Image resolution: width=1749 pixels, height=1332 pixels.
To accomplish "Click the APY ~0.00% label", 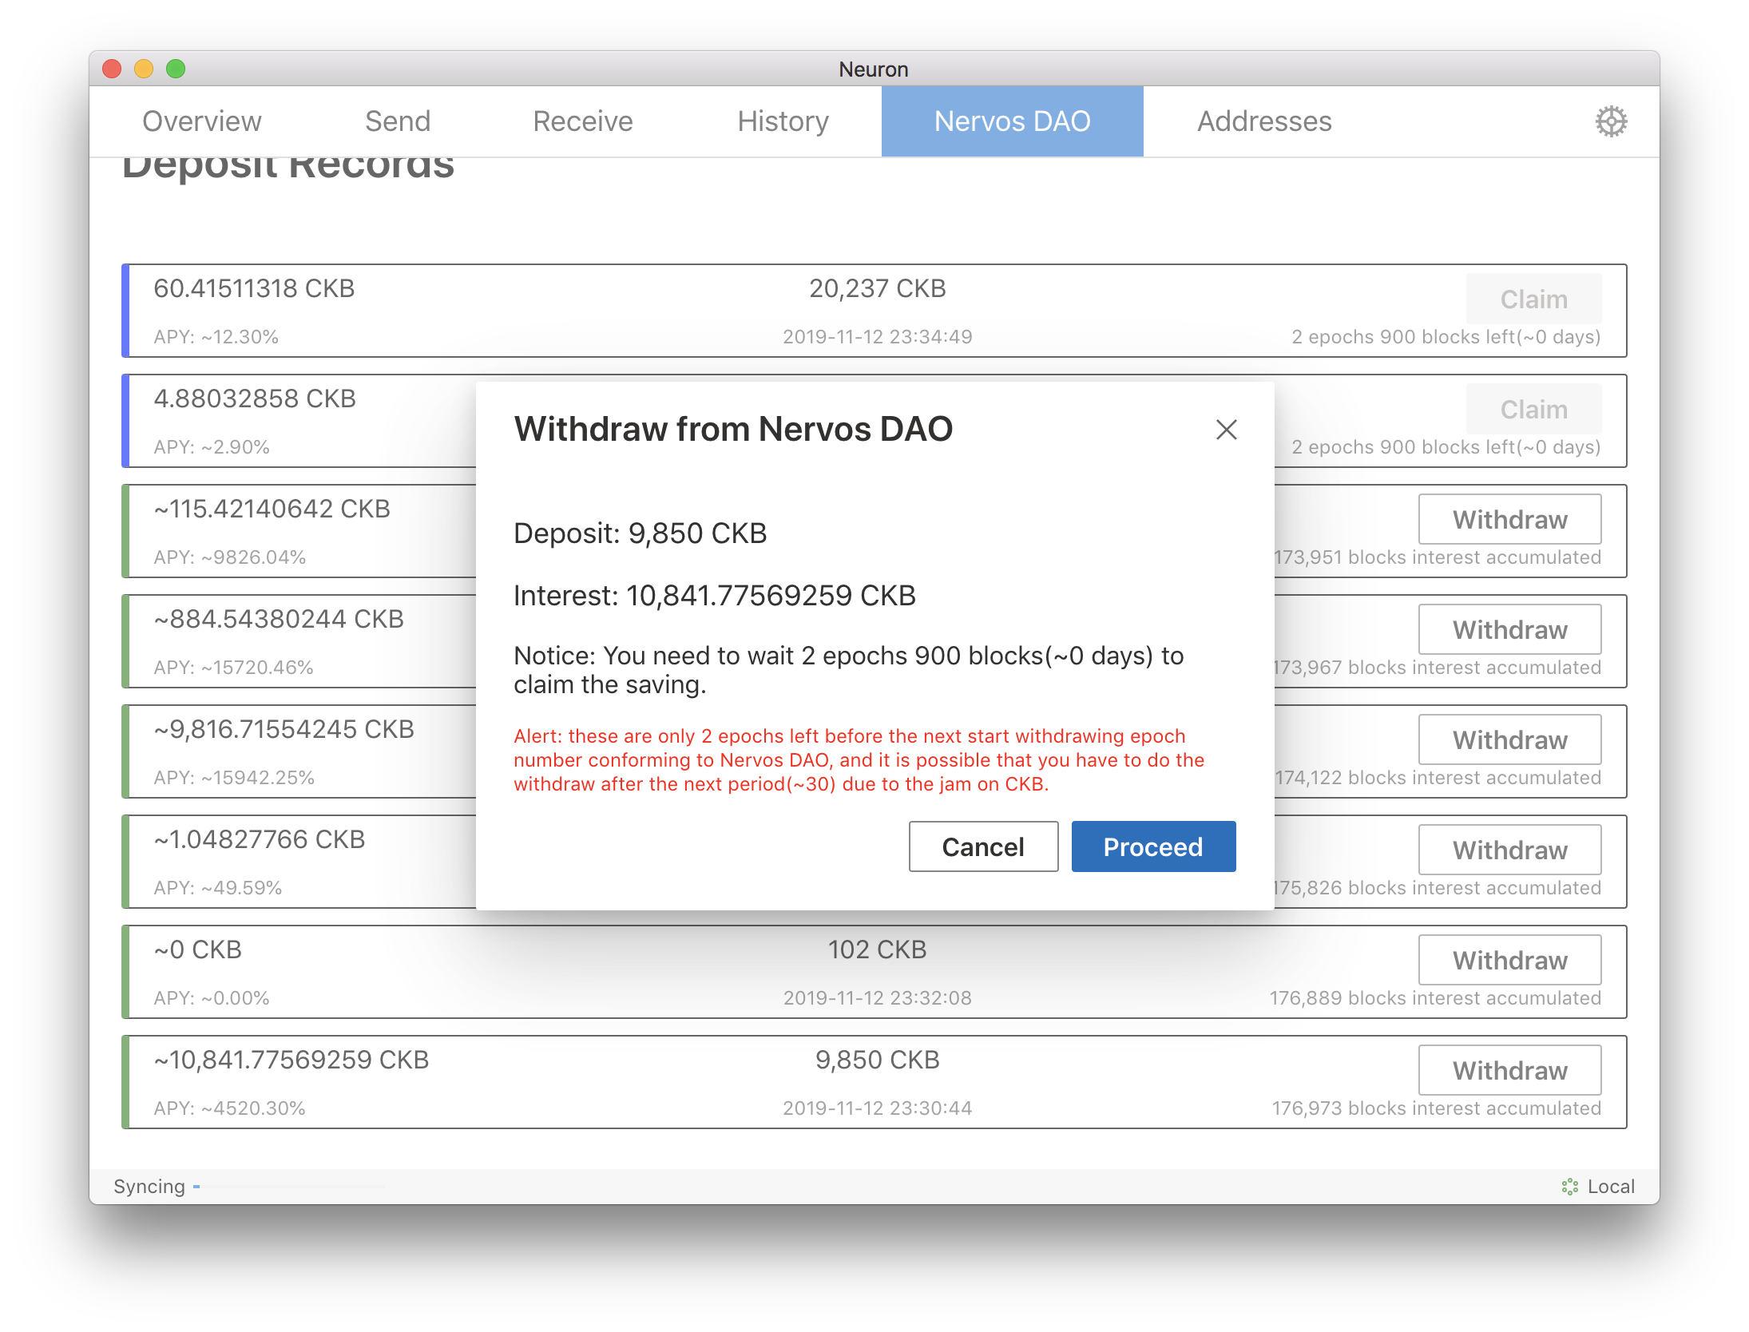I will pyautogui.click(x=212, y=998).
